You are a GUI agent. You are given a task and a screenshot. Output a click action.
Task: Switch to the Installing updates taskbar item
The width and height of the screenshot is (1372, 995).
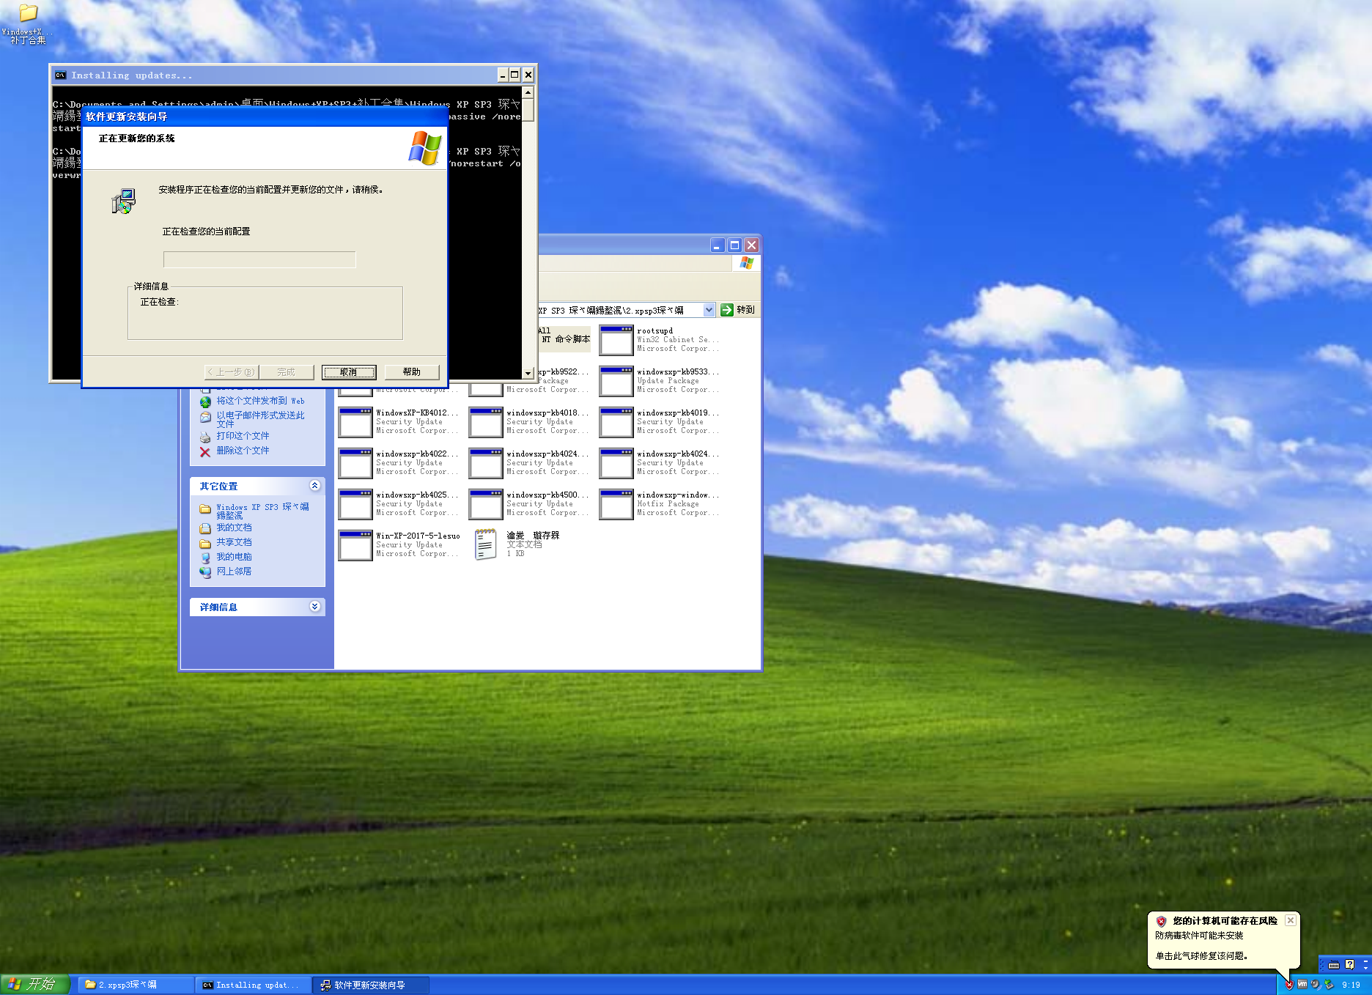pos(254,985)
